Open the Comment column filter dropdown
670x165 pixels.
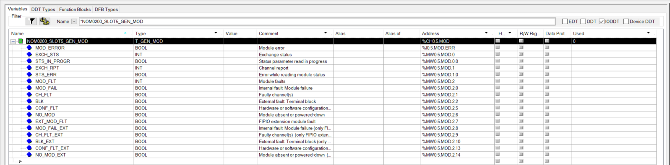pos(326,33)
